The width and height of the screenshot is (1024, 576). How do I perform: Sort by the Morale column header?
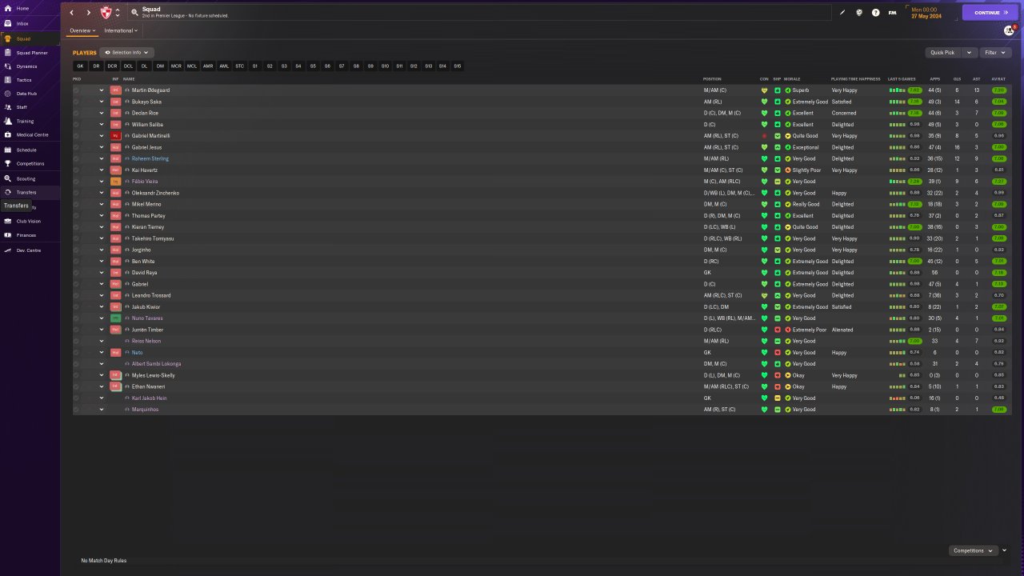point(792,79)
